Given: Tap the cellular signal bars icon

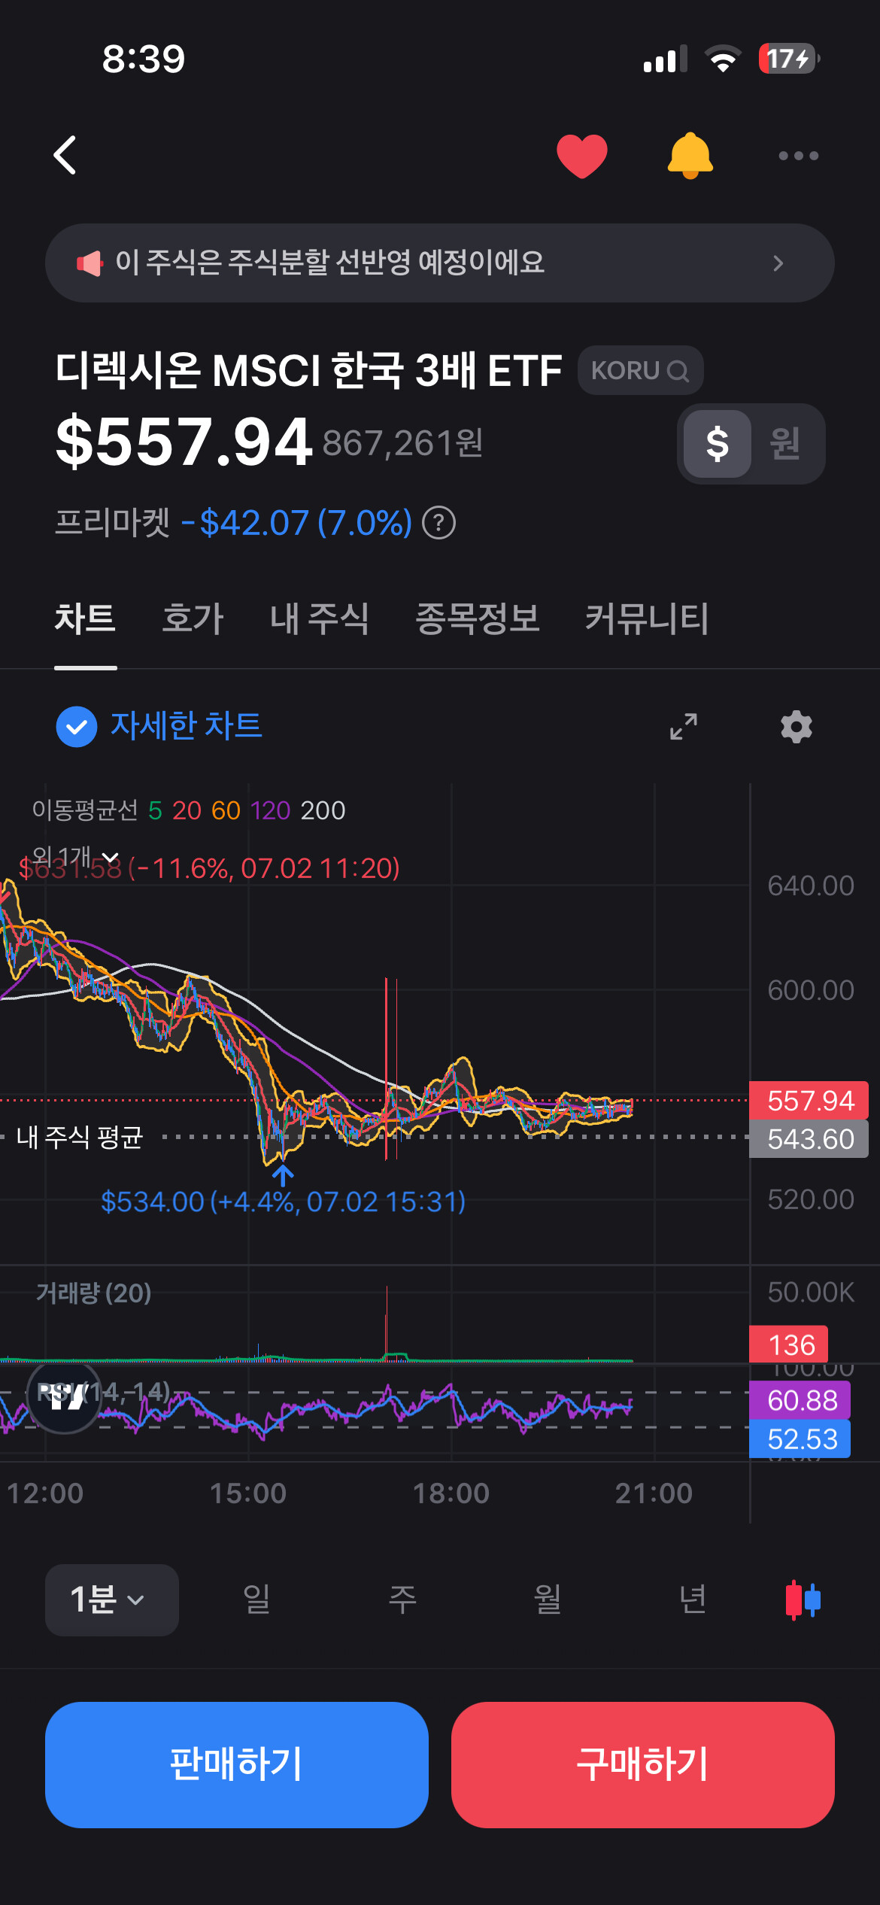Looking at the screenshot, I should pos(666,59).
